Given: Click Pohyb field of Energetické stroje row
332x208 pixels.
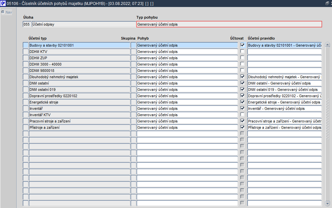Looking at the screenshot, I should coord(187,102).
